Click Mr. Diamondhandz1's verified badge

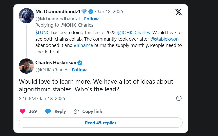pyautogui.click(x=91, y=12)
